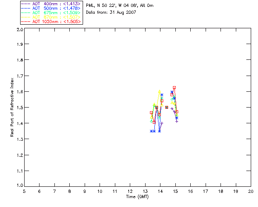Click the purple dashed line in legend

[26, 4]
